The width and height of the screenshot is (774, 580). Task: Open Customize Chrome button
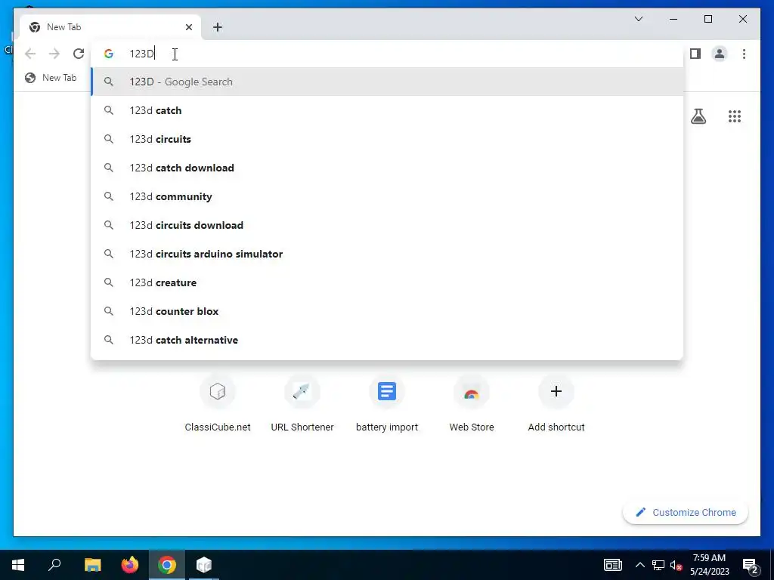686,513
